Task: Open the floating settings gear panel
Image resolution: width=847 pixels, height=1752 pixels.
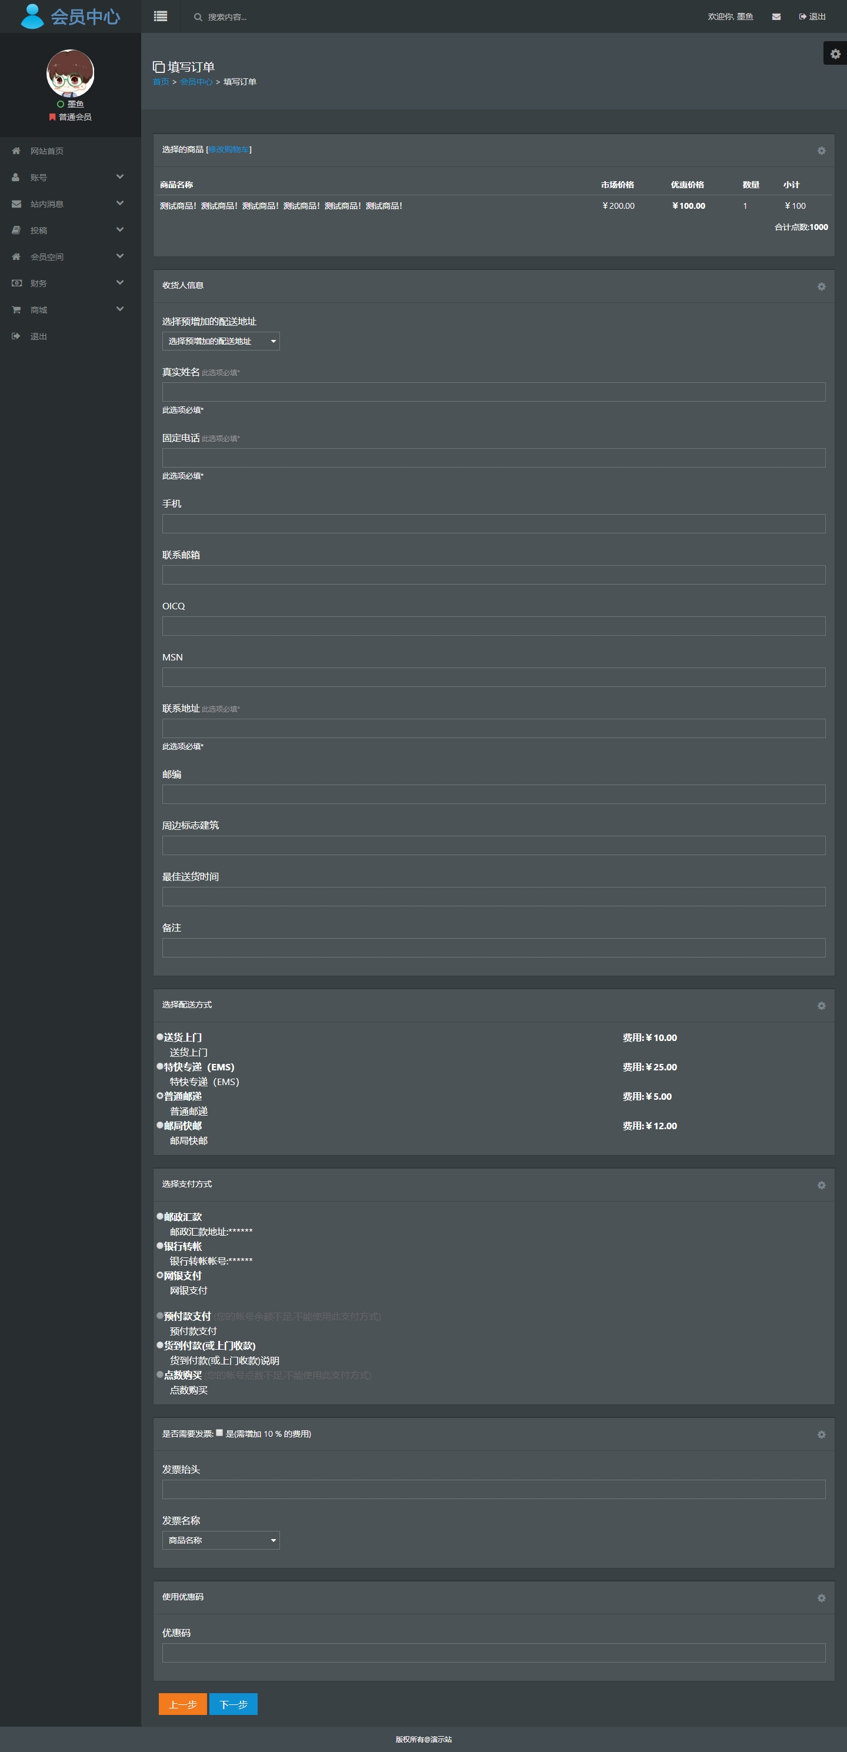Action: coord(835,54)
